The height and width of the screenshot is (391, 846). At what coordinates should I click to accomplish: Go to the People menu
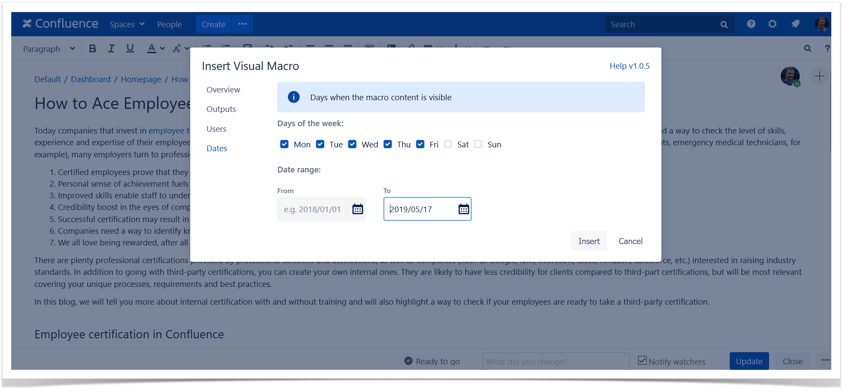click(x=169, y=25)
